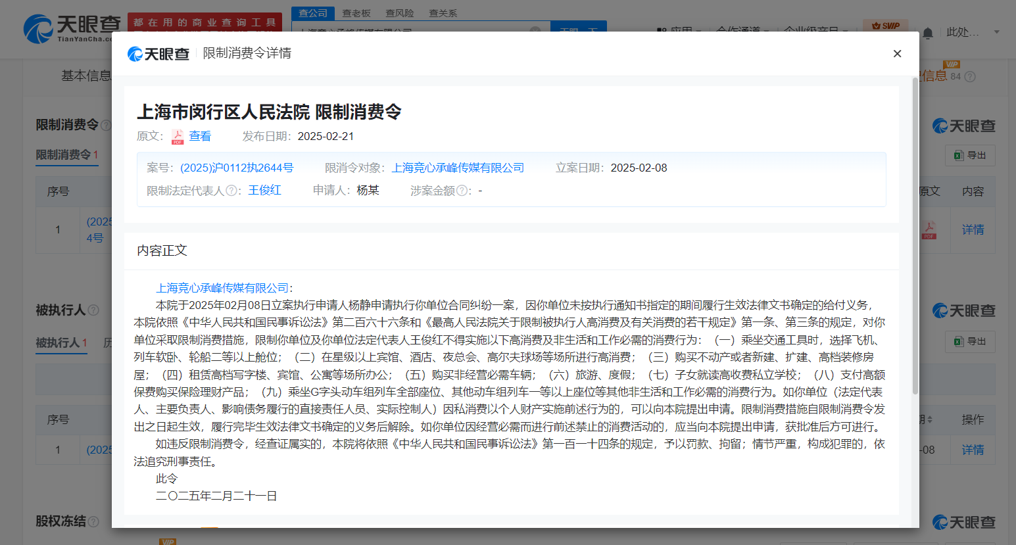Viewport: 1016px width, 545px height.
Task: Switch to 基本信息 page tab
Action: click(x=86, y=76)
